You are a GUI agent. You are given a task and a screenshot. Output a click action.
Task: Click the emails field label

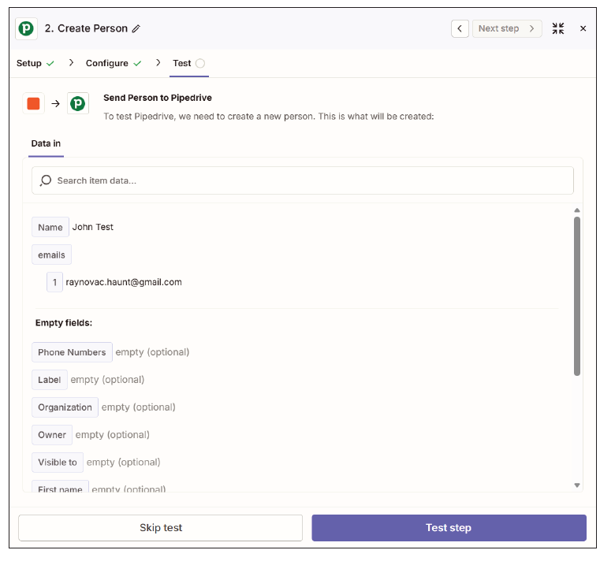coord(51,255)
